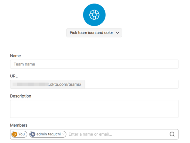This screenshot has width=190, height=143.
Task: Click the Description field label
Action: (20, 96)
